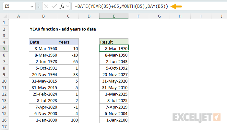Click into the formula bar text
Screen dimensions: 227x130
pyautogui.click(x=121, y=6)
